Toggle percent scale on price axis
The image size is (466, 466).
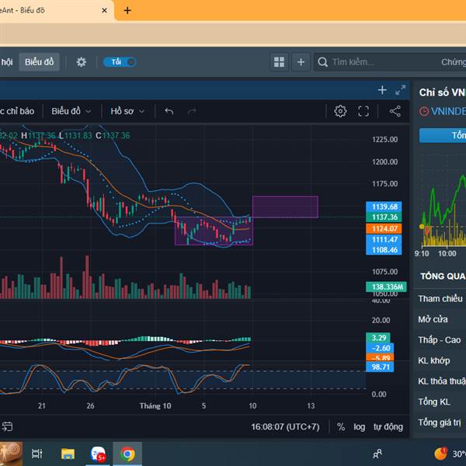coord(340,426)
